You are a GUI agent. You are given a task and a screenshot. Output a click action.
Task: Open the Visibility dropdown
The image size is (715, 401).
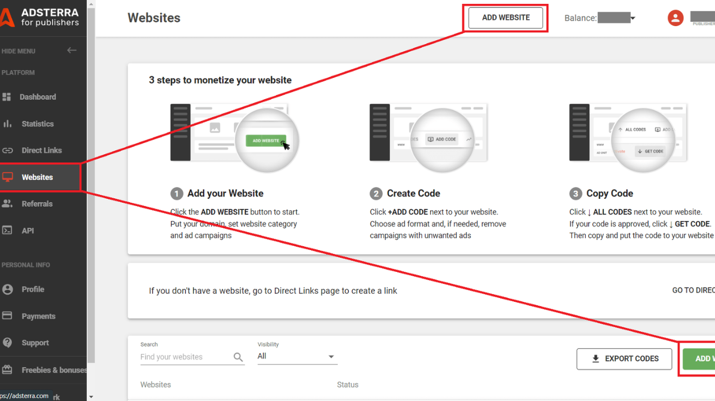(297, 356)
